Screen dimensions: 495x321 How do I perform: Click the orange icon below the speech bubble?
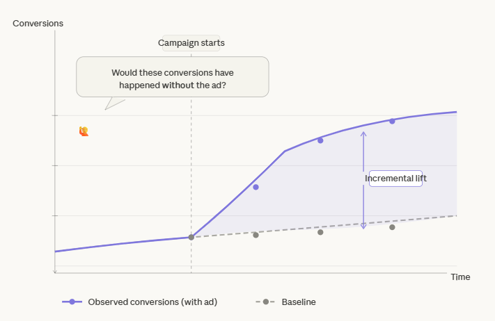coord(84,131)
